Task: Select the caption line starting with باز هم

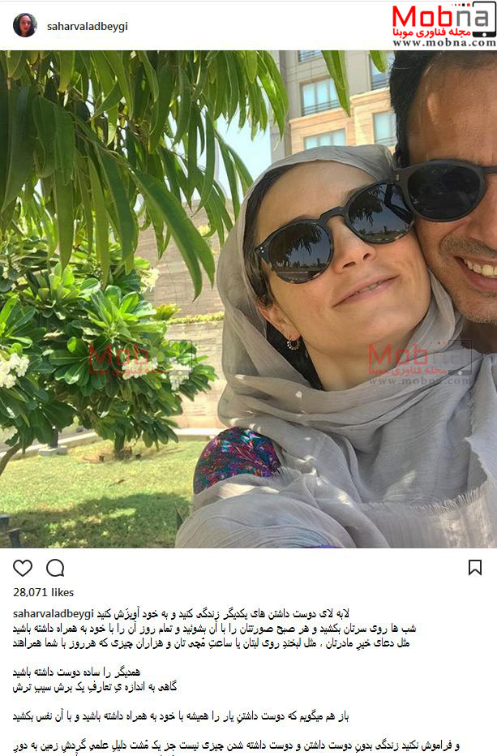Action: (x=180, y=716)
